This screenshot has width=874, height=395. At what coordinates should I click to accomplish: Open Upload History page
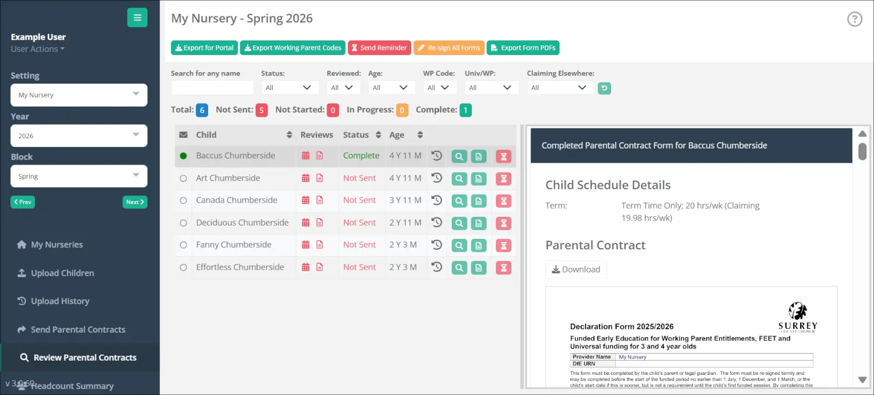click(x=60, y=301)
